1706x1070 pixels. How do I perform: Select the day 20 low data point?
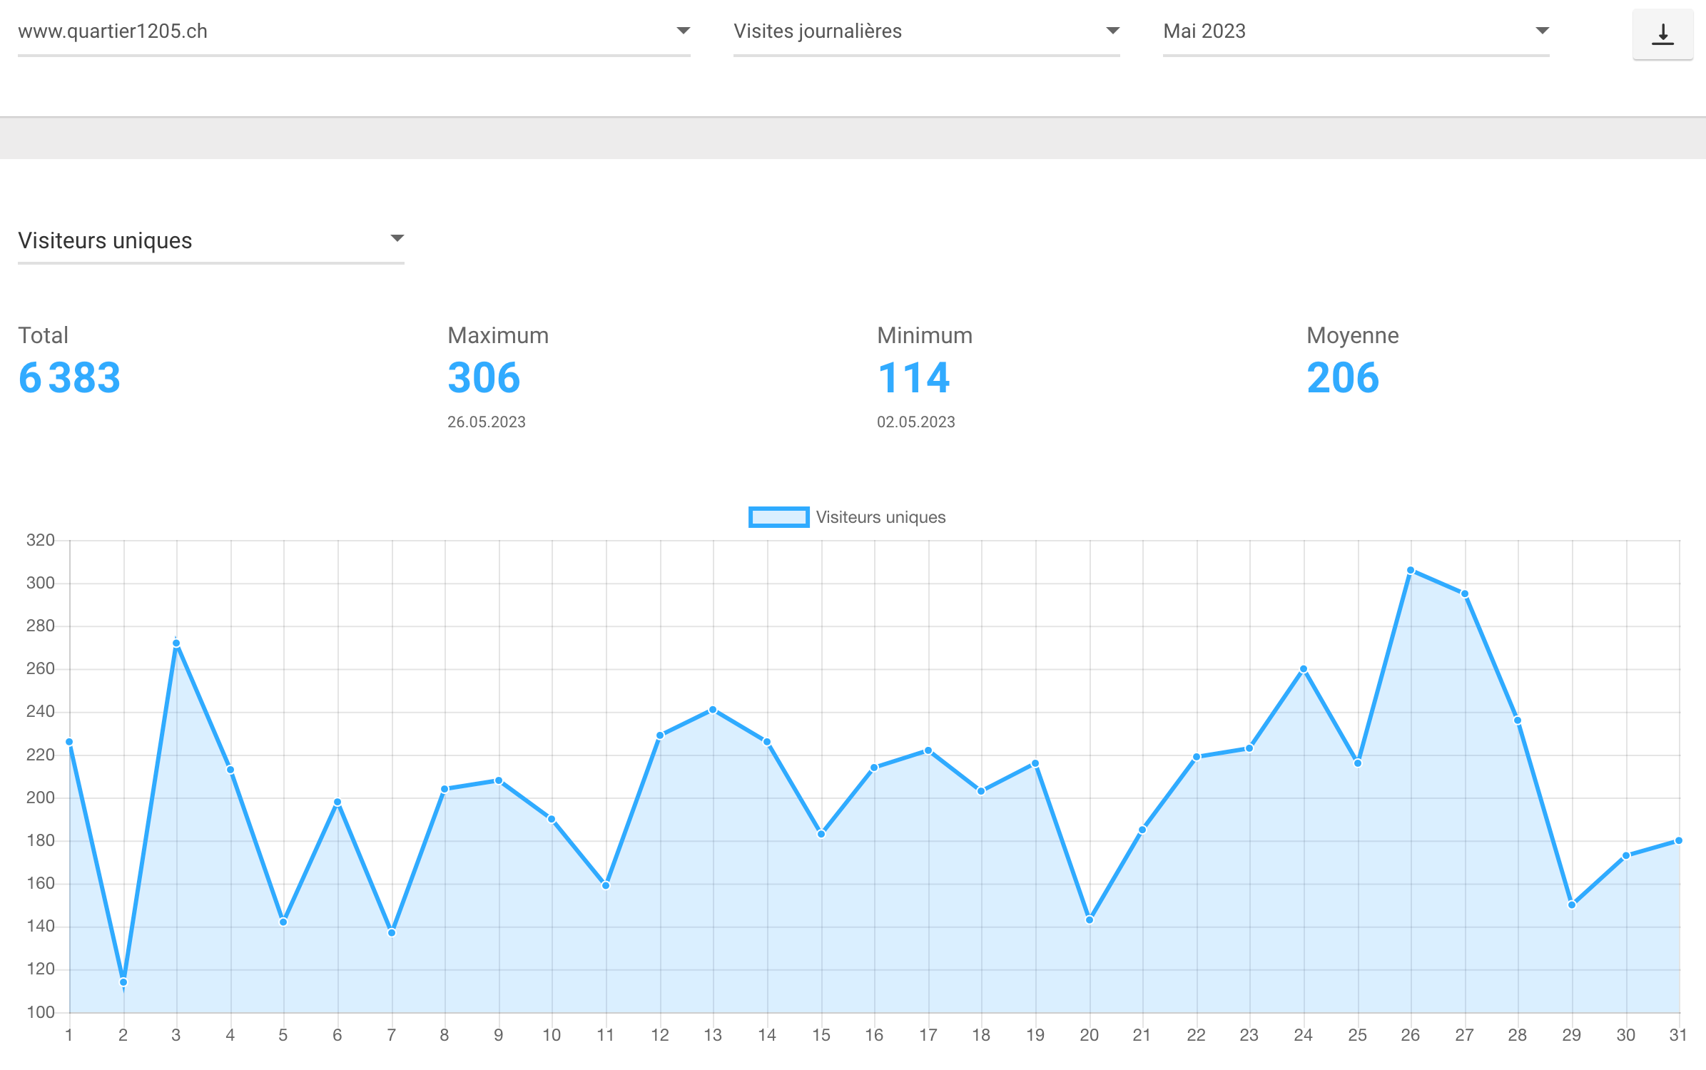(1090, 919)
